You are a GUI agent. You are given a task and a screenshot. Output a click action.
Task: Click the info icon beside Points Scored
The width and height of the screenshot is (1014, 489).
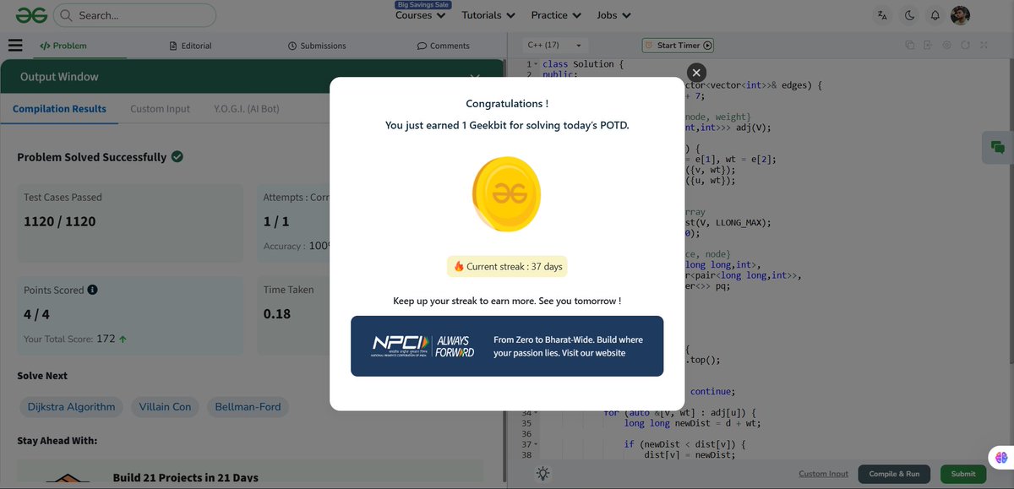tap(92, 290)
